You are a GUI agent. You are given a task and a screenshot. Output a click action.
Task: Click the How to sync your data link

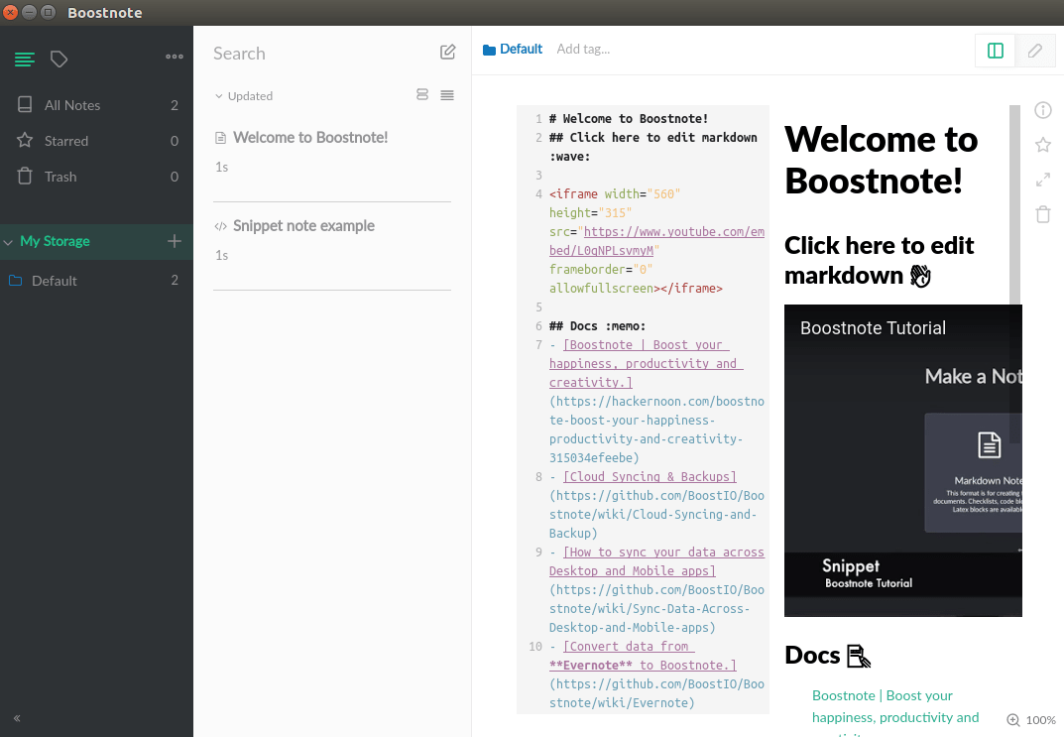coord(656,561)
